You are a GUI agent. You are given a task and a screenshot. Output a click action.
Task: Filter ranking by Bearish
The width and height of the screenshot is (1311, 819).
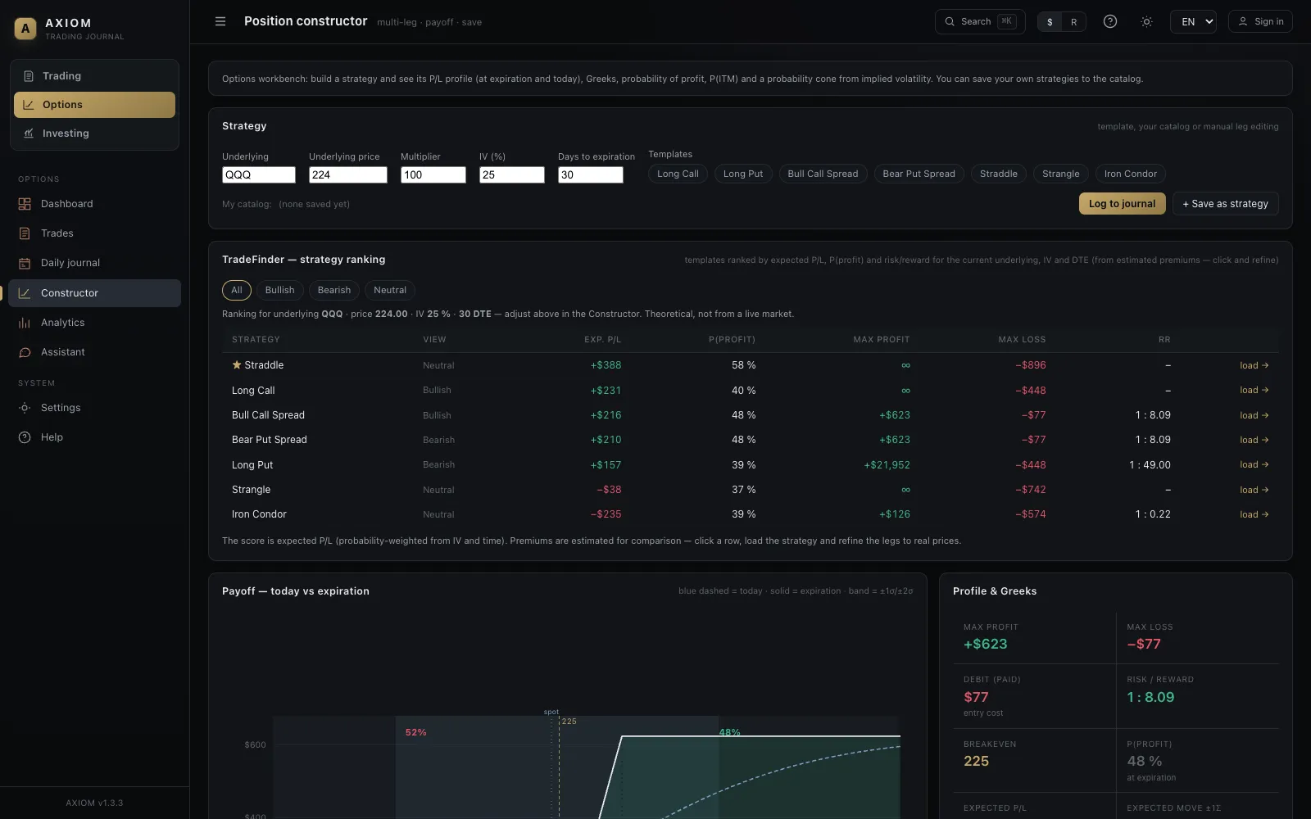[x=334, y=290]
